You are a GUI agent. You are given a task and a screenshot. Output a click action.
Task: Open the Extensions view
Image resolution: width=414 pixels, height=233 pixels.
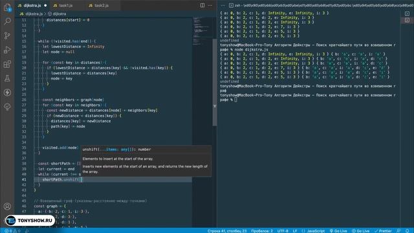(7, 64)
